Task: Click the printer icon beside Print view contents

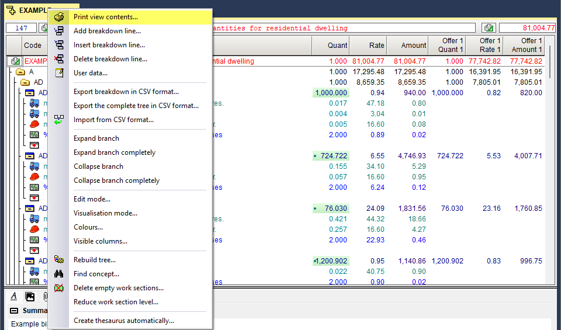Action: (x=59, y=17)
